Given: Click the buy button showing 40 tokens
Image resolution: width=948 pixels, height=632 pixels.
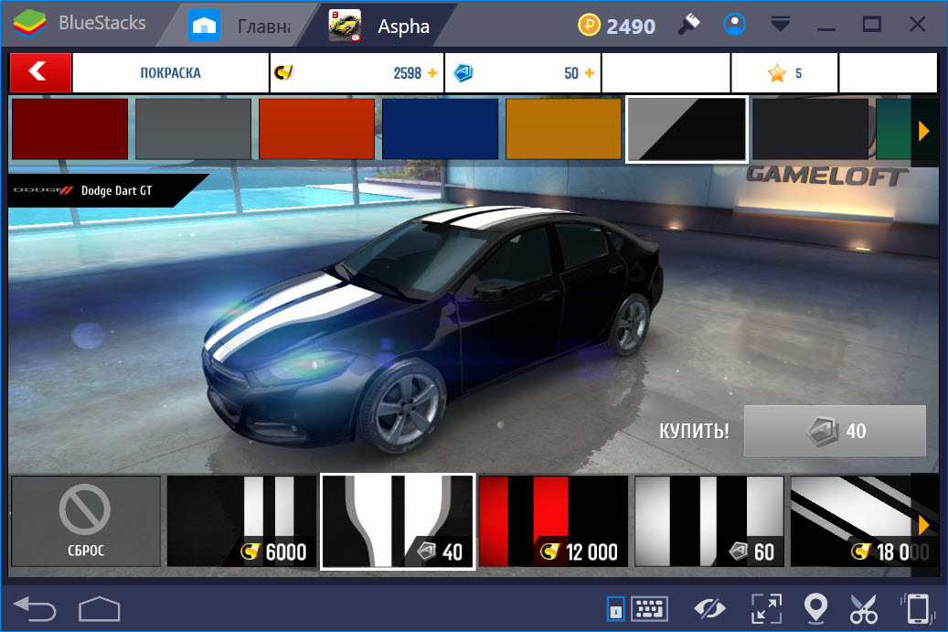Looking at the screenshot, I should [x=835, y=431].
